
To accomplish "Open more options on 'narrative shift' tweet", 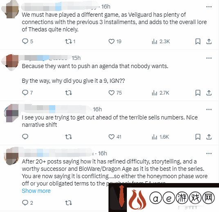I will click(209, 109).
